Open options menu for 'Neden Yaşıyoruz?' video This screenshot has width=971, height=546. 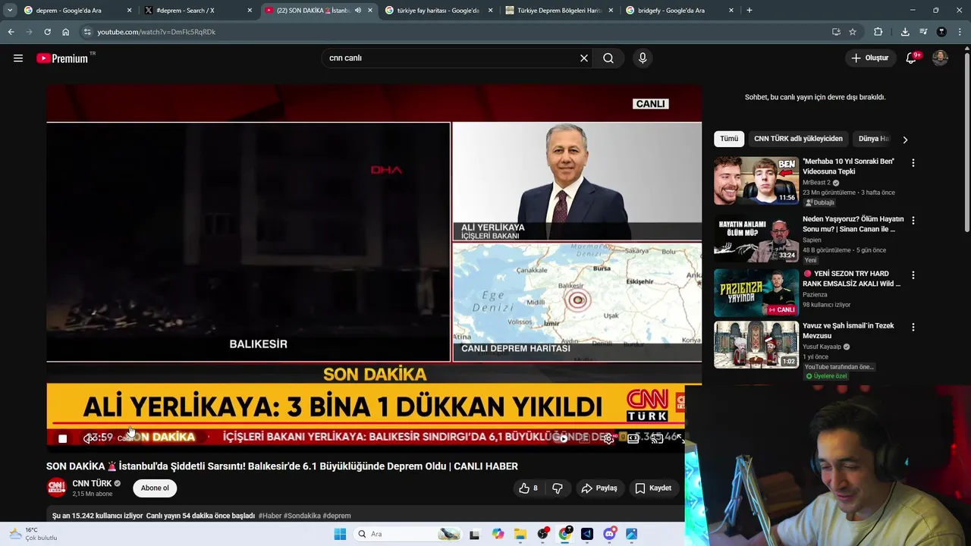[913, 220]
